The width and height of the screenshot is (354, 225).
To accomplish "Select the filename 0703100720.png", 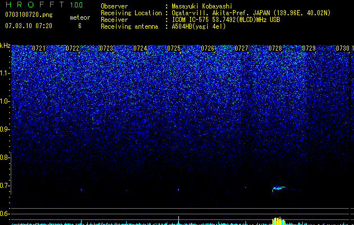I will pos(29,15).
